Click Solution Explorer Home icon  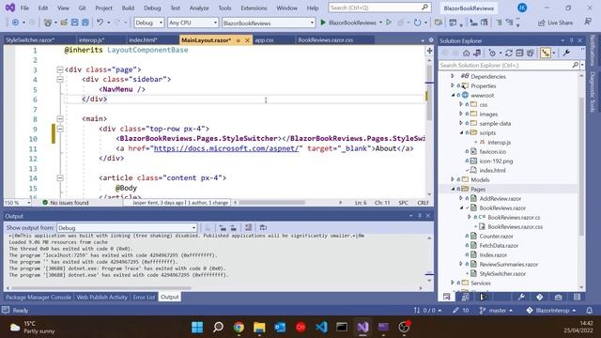tap(466, 53)
